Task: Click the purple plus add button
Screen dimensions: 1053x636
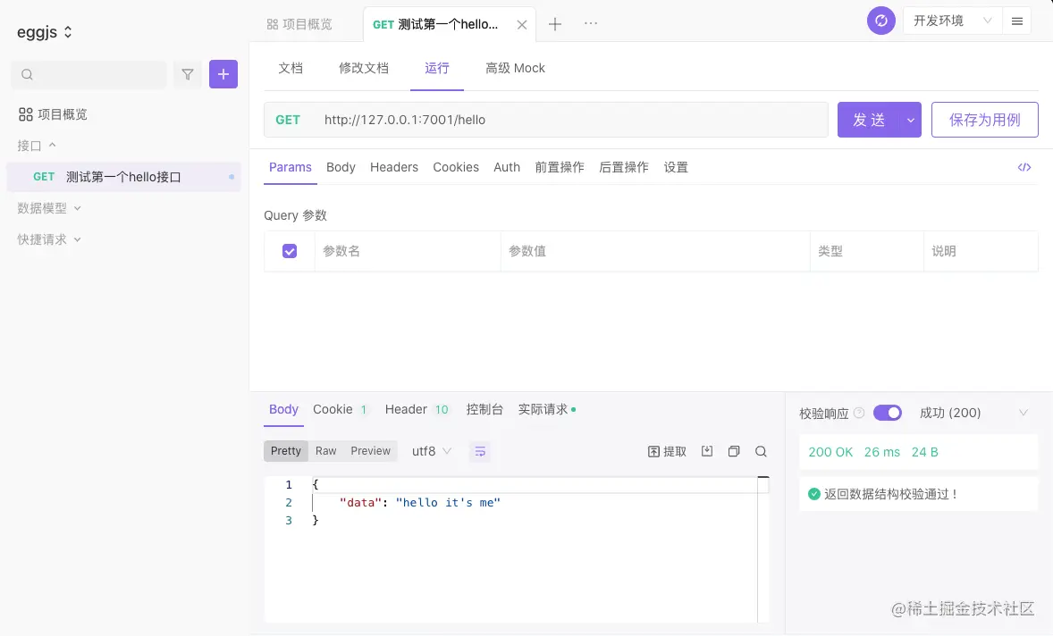Action: [x=223, y=74]
